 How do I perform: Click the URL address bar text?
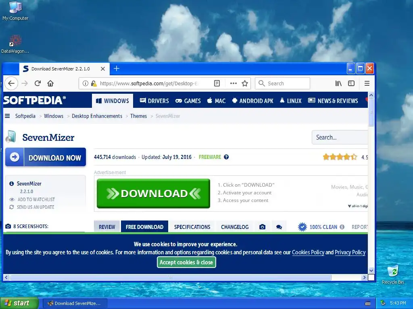click(x=148, y=83)
